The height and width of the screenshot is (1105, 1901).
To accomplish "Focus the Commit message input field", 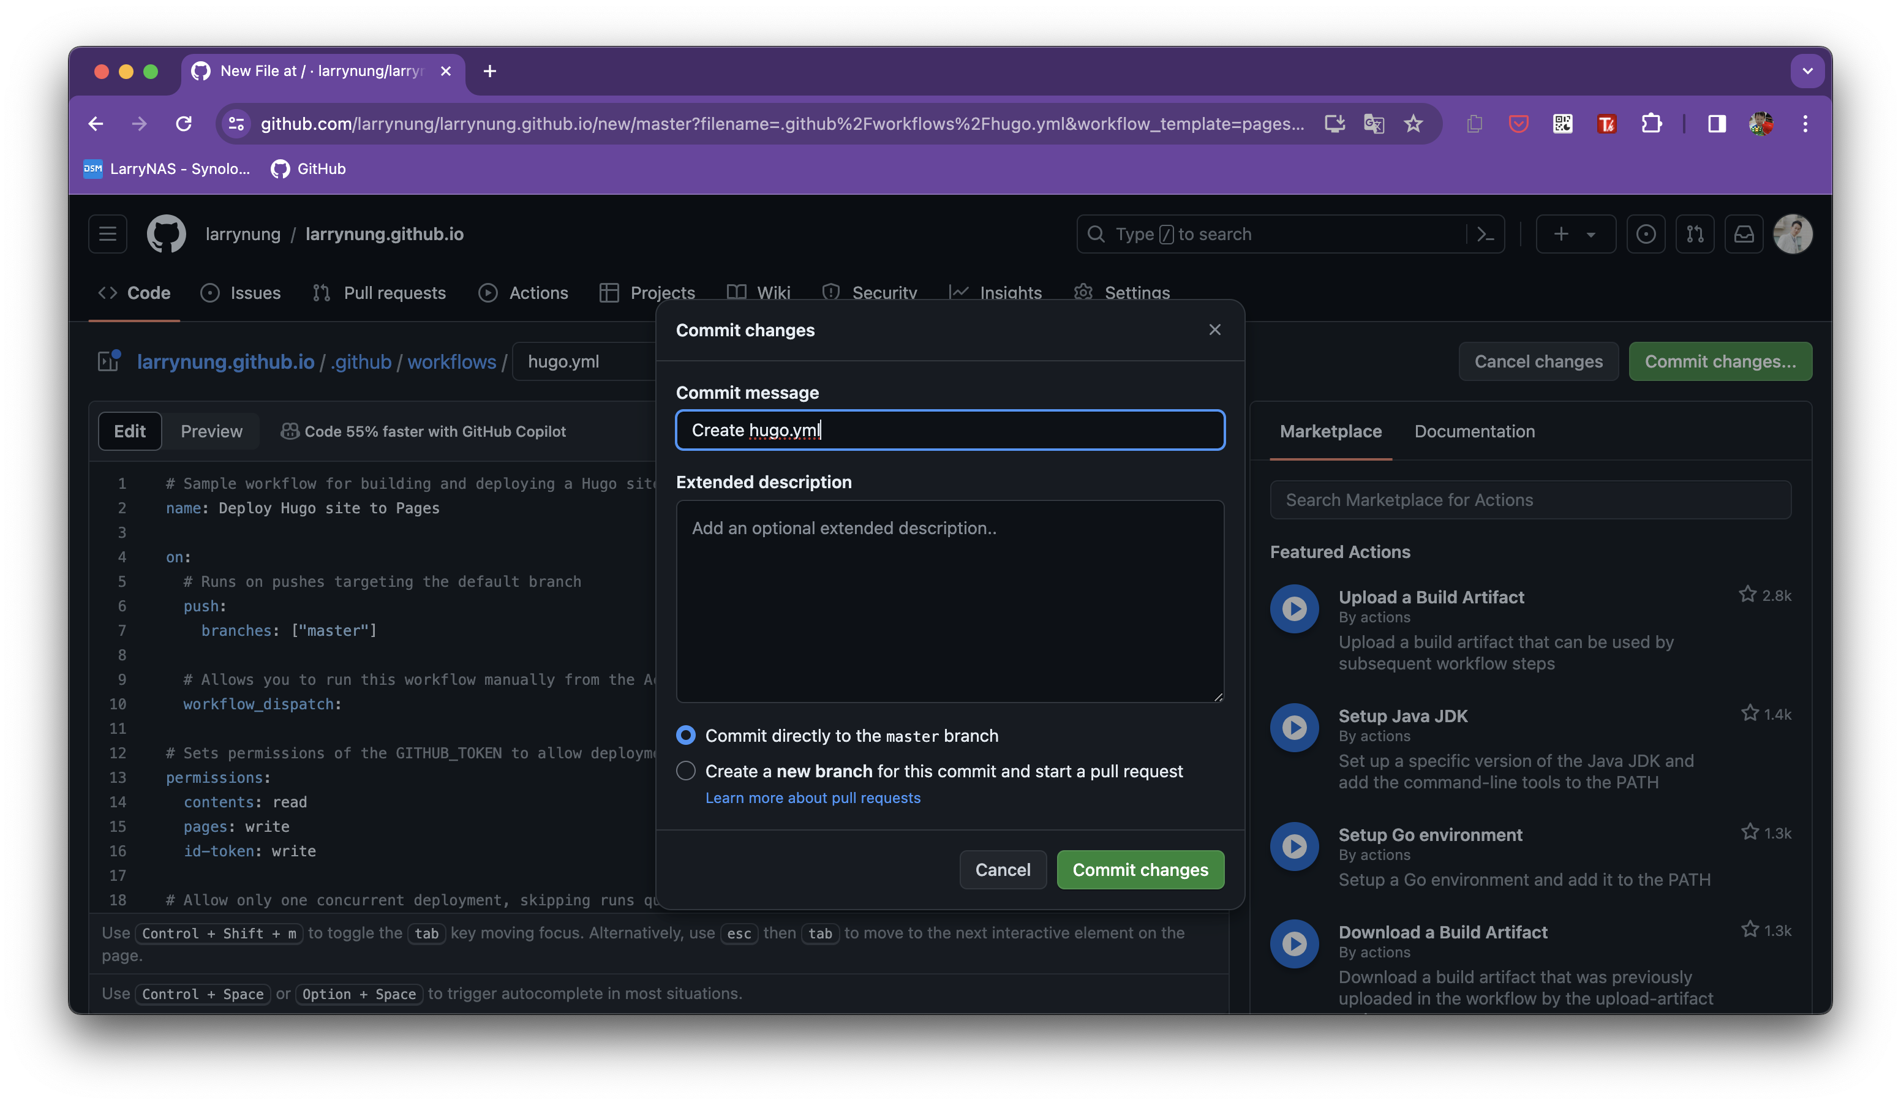I will (950, 430).
